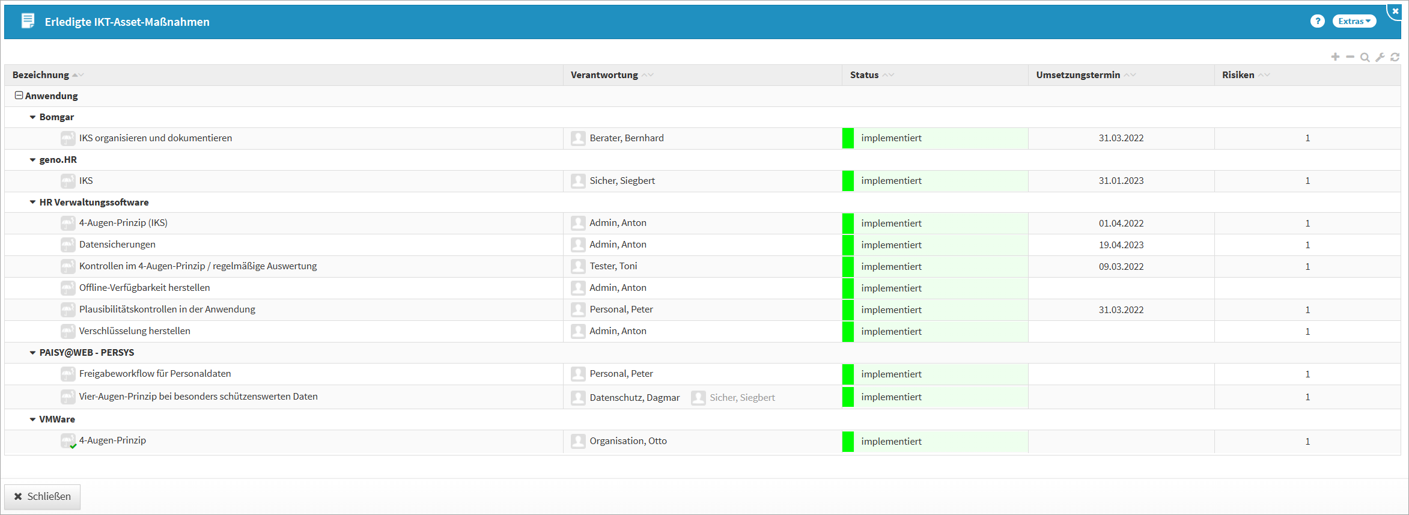Click the measure icon beside Datensicherungen
1409x515 pixels.
pyautogui.click(x=68, y=245)
